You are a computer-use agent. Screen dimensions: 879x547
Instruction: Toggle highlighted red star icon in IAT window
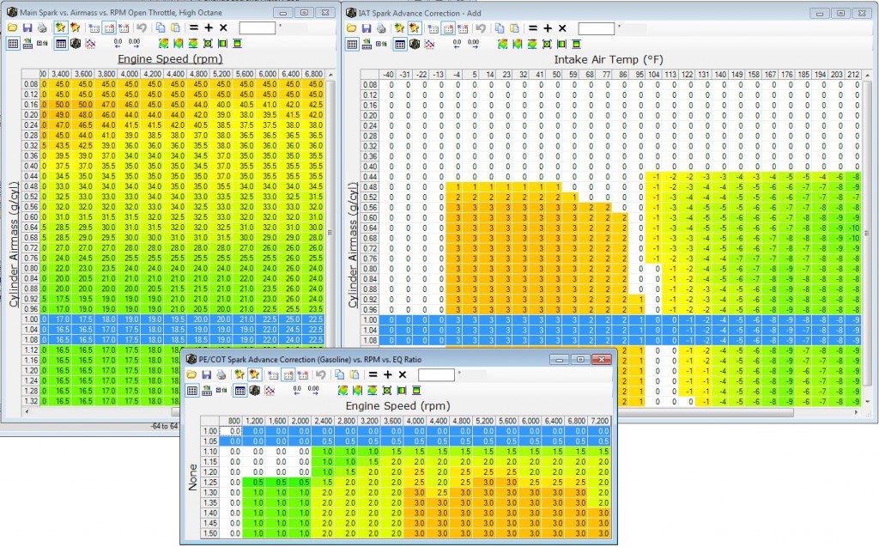415,28
